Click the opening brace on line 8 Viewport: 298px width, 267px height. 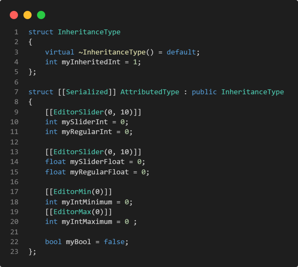(x=30, y=102)
